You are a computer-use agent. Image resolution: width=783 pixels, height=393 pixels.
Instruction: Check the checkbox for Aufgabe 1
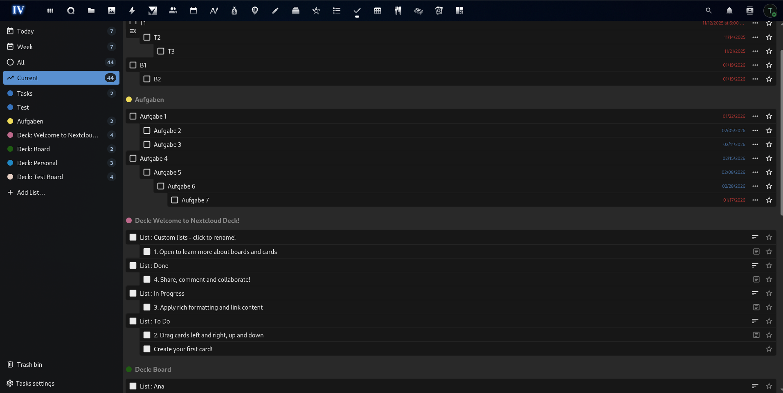coord(133,116)
